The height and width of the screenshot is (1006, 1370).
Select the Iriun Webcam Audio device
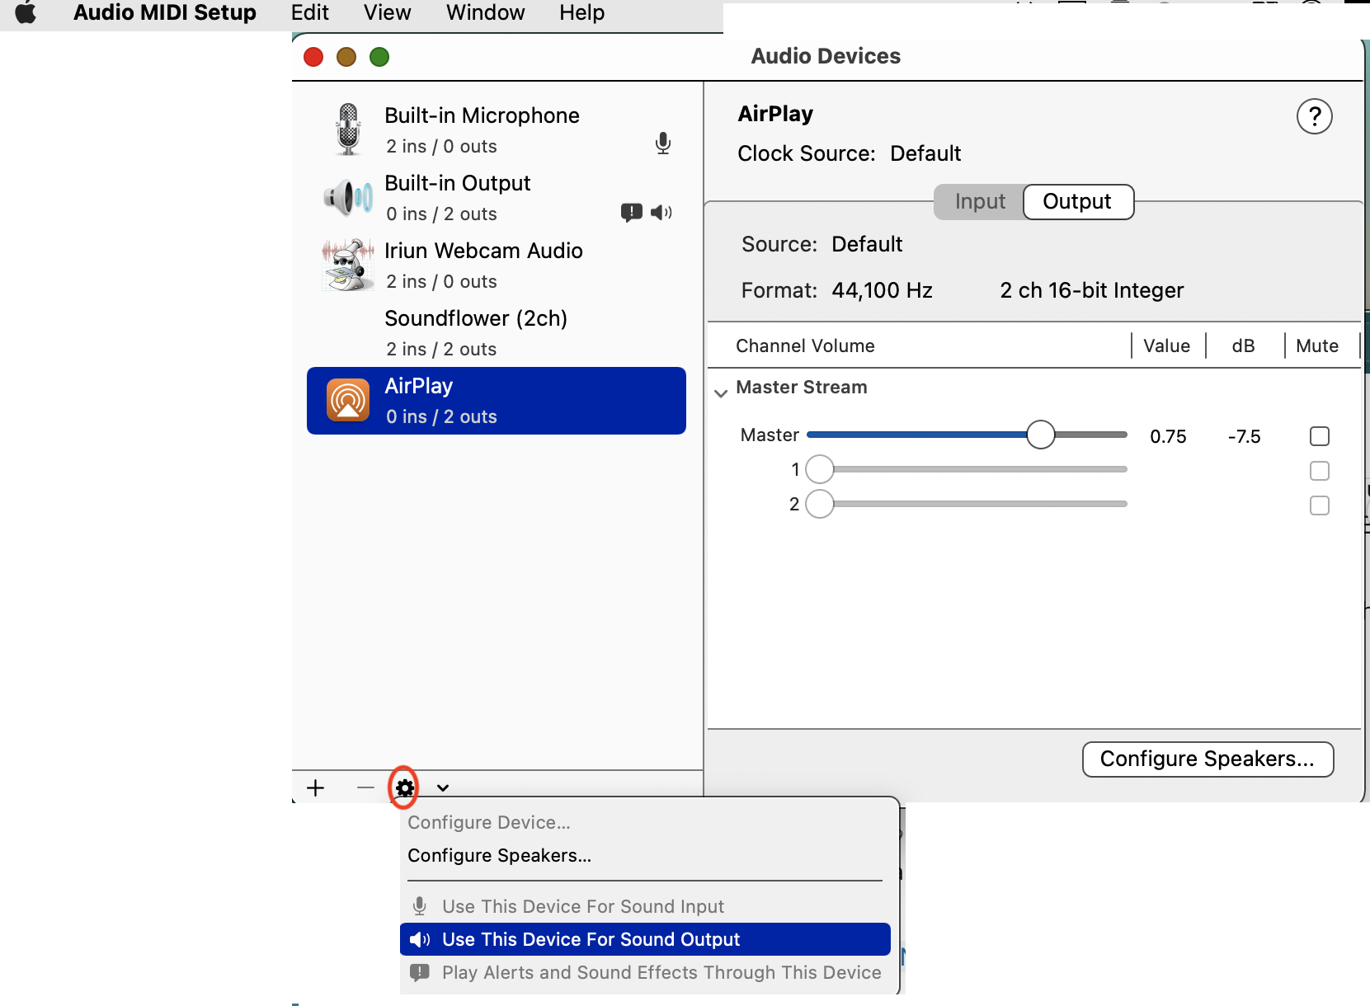tap(497, 266)
